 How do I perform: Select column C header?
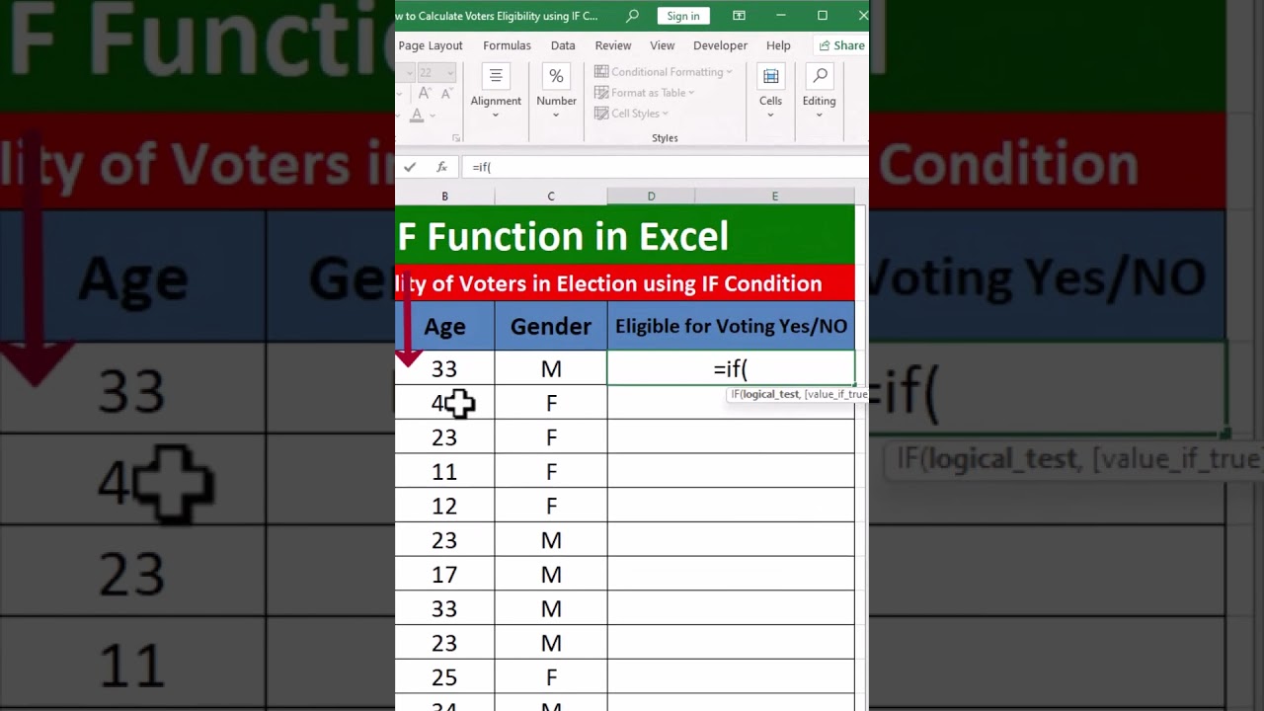tap(551, 197)
